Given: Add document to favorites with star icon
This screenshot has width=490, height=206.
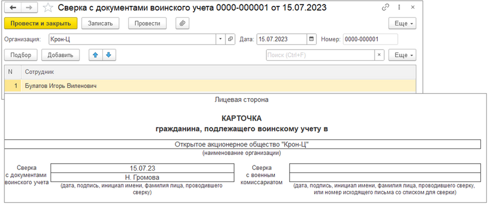Looking at the screenshot, I should (x=48, y=7).
